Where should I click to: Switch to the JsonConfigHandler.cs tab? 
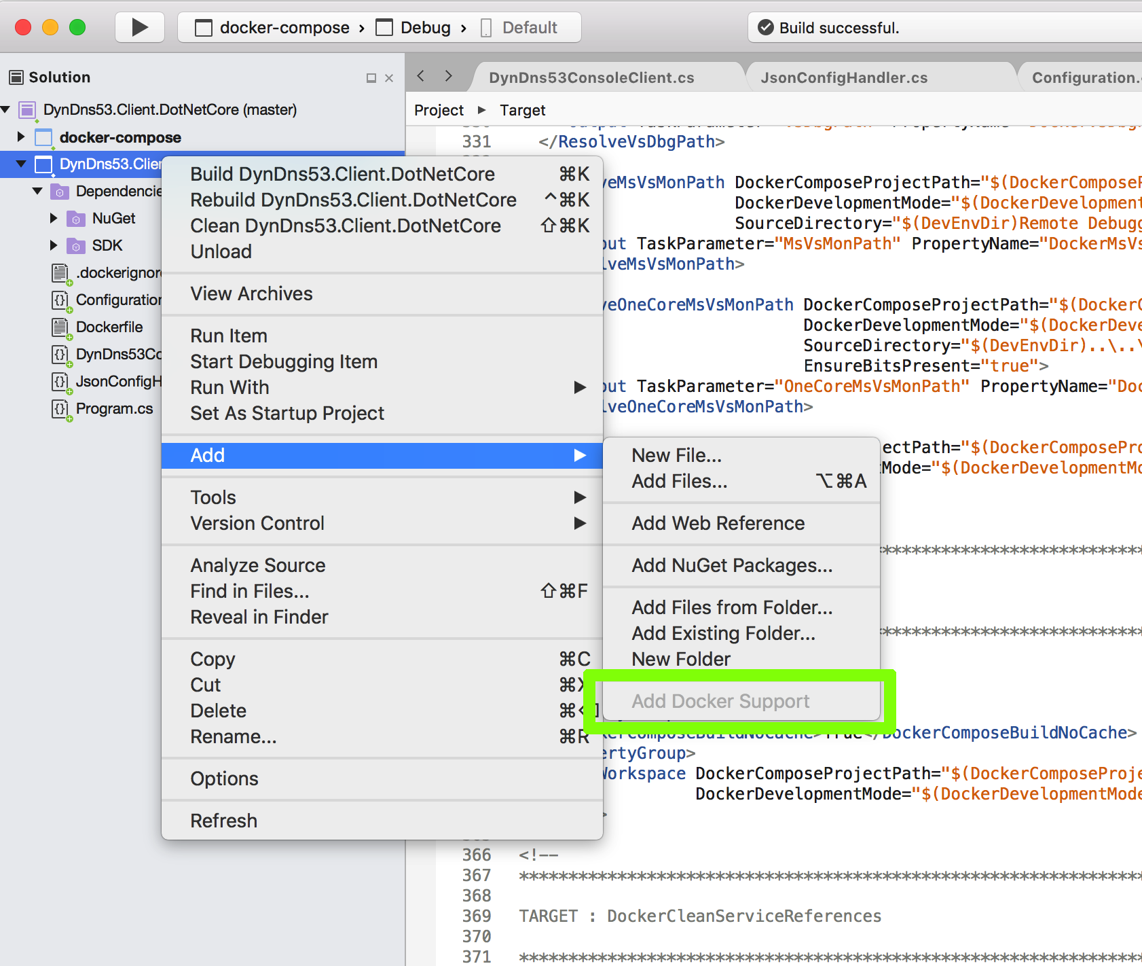coord(843,77)
